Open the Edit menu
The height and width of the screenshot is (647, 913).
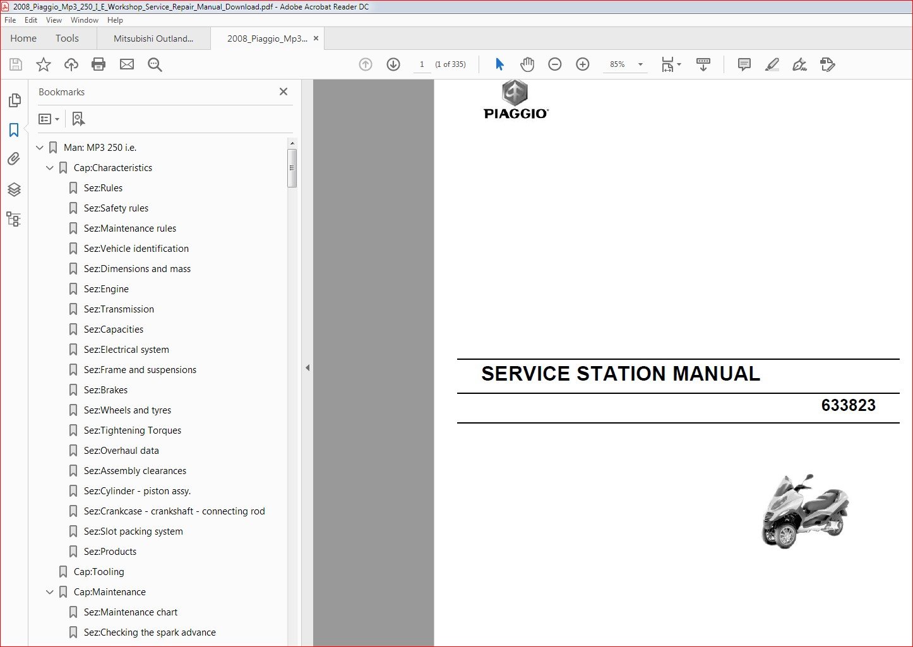tap(31, 20)
